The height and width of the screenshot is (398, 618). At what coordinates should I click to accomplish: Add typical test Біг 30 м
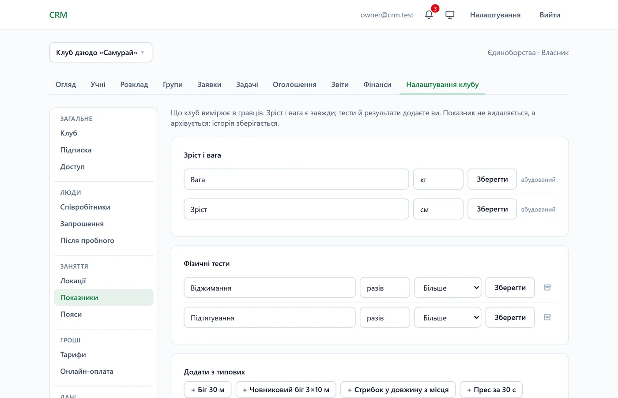[x=207, y=390]
